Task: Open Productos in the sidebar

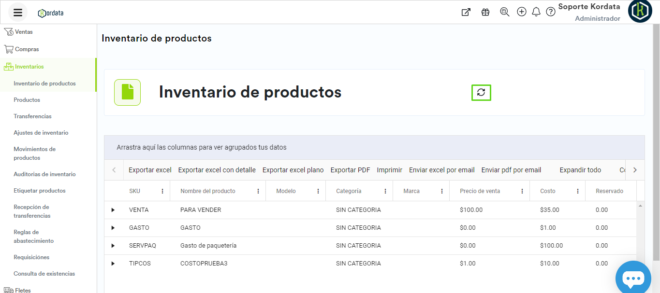Action: 27,100
